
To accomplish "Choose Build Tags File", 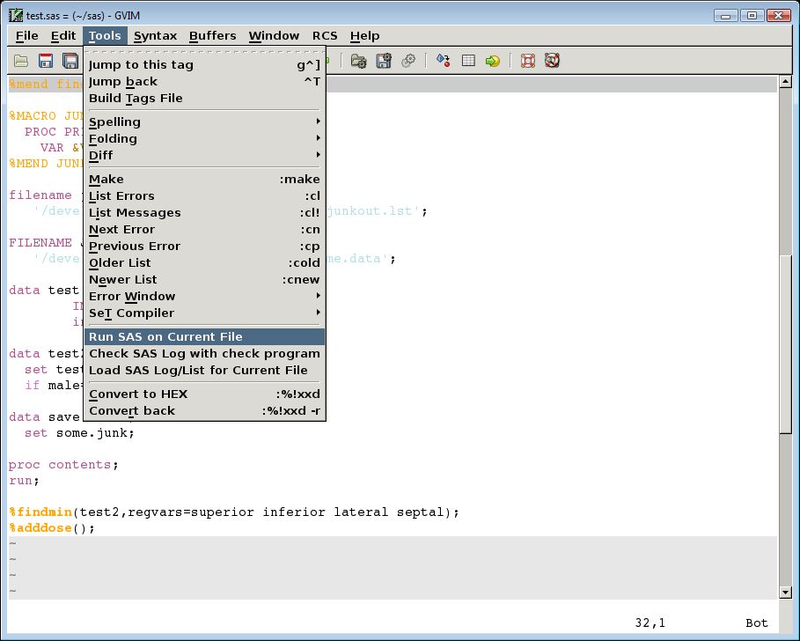I will click(204, 99).
